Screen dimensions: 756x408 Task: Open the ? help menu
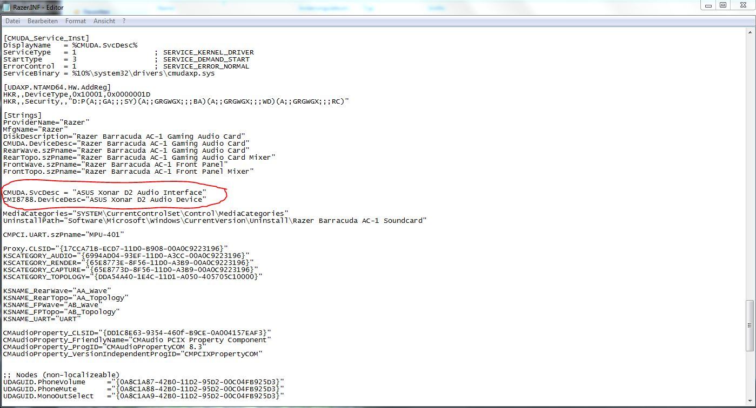tap(124, 21)
